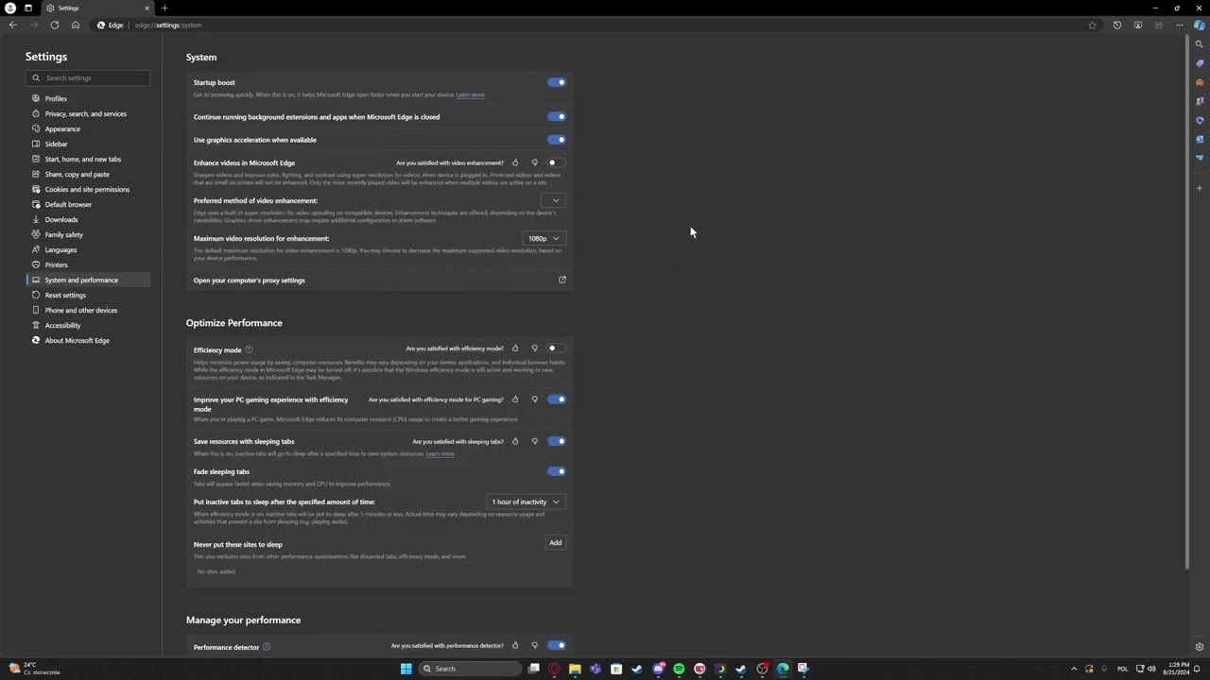Click the sidebar plus icon to customize

click(x=1199, y=188)
